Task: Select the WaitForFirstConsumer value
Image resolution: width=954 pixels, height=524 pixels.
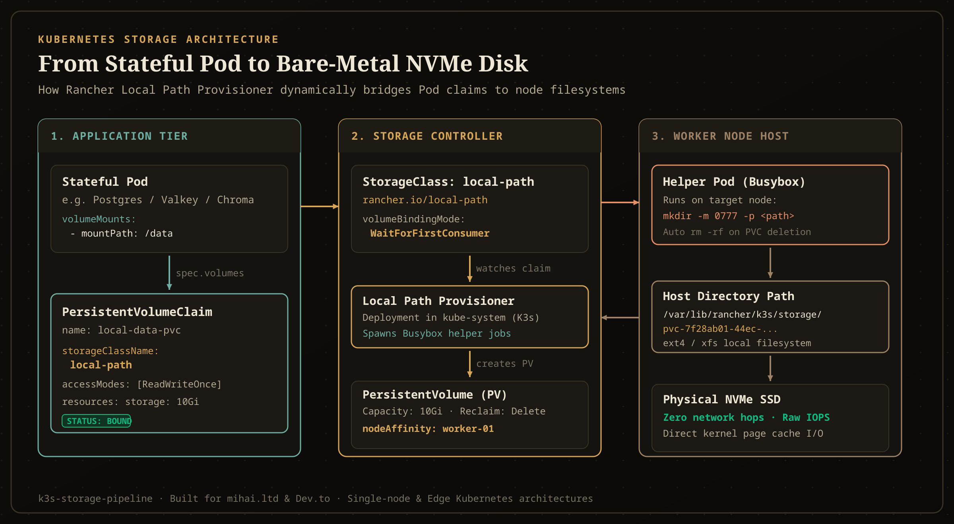Action: coord(430,233)
